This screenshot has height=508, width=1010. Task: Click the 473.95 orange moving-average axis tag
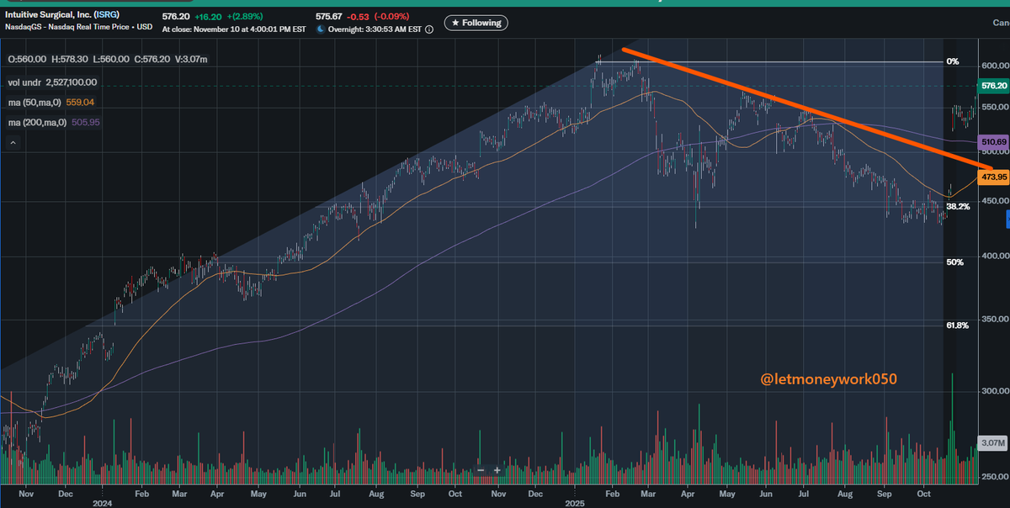[993, 177]
